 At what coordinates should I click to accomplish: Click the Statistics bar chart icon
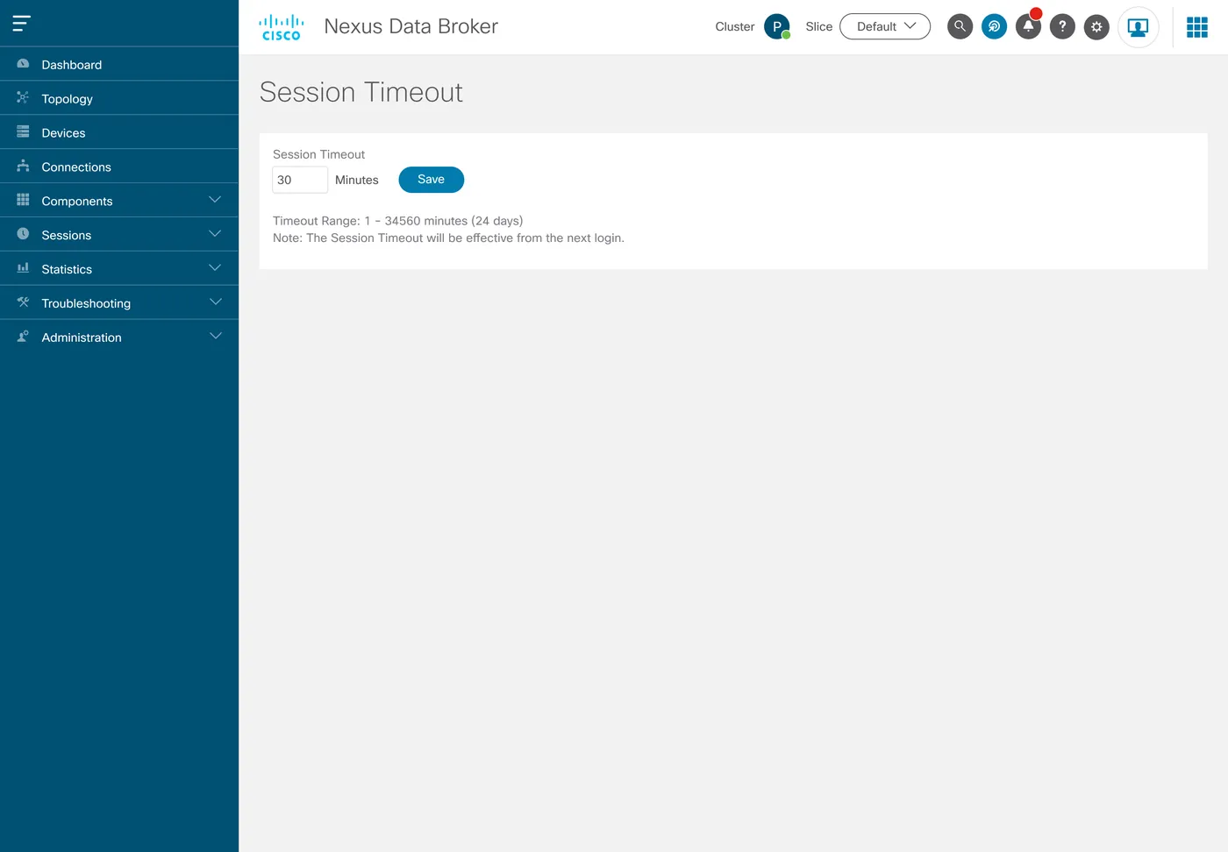(23, 268)
